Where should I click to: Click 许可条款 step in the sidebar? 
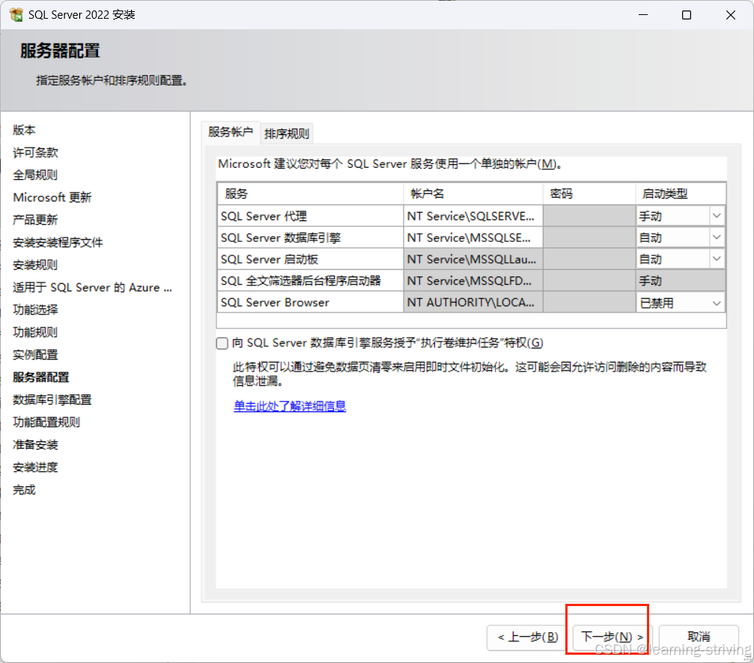point(35,153)
